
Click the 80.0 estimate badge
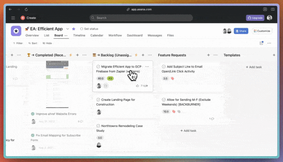pos(101,79)
